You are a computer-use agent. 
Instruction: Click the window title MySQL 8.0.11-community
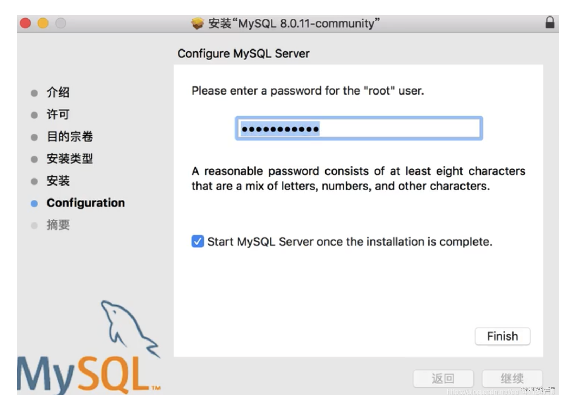(x=294, y=24)
